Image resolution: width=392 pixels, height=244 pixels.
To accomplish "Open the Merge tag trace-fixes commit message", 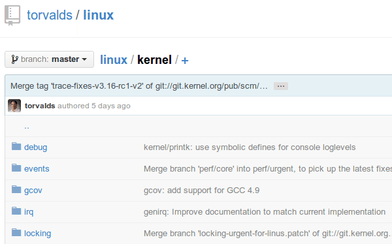I will [x=139, y=86].
